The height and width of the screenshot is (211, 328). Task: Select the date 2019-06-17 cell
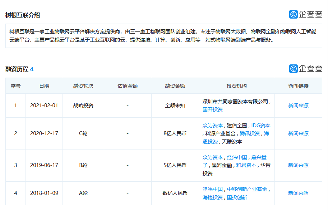(44, 165)
